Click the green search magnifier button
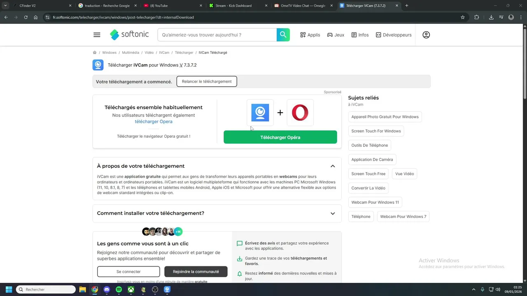This screenshot has height=296, width=527. (283, 35)
